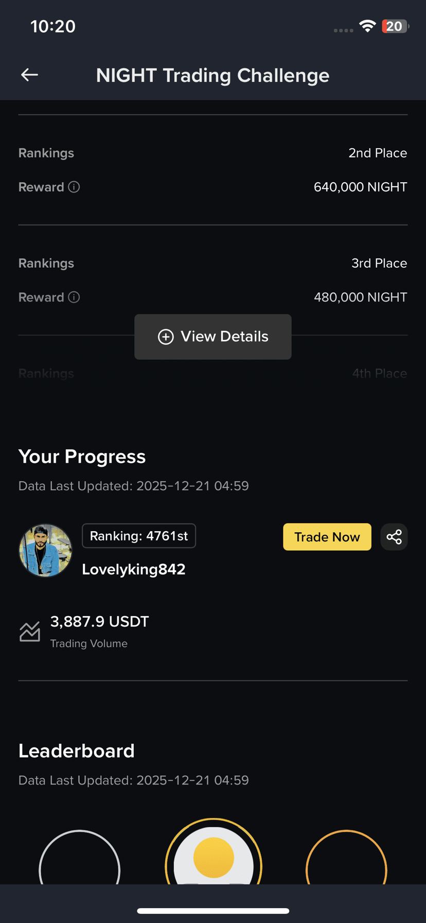Tap info icon beside 3rd Place Reward
Image resolution: width=426 pixels, height=923 pixels.
click(x=74, y=297)
